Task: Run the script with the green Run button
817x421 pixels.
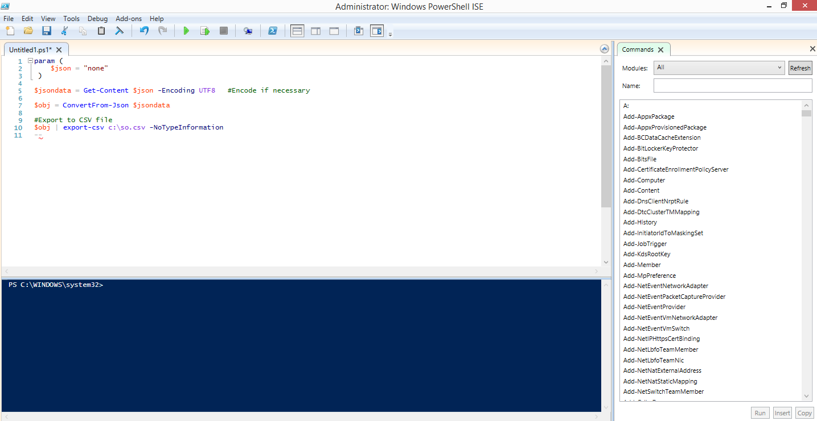Action: tap(186, 31)
